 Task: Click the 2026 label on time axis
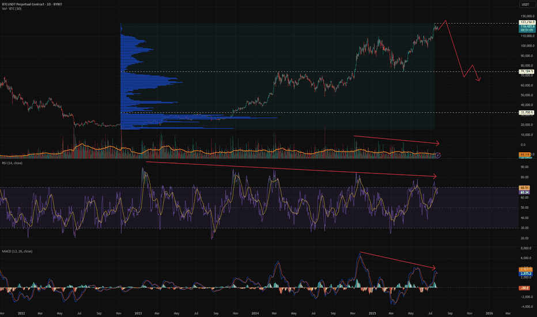click(x=489, y=313)
